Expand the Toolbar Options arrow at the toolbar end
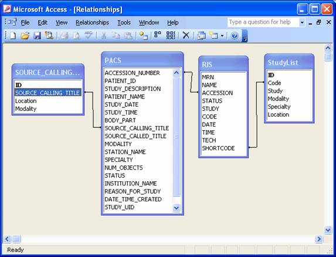 coord(245,36)
